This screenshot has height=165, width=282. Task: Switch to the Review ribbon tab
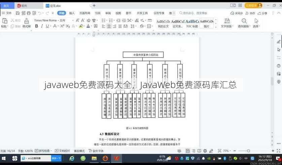pyautogui.click(x=108, y=13)
